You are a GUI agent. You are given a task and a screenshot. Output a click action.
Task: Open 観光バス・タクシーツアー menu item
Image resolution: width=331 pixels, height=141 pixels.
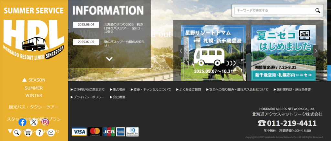(x=34, y=107)
